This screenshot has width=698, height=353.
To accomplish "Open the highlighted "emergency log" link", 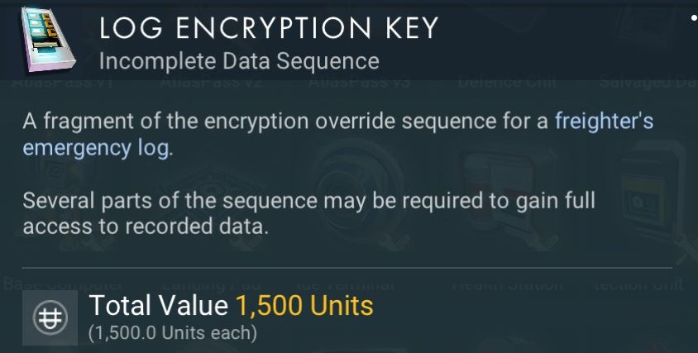I will [96, 150].
